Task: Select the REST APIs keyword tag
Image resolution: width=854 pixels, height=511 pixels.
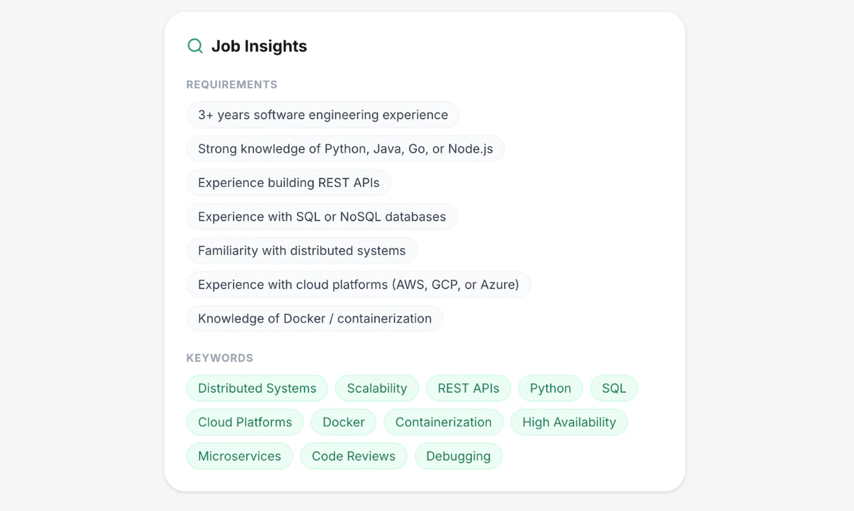Action: 468,388
